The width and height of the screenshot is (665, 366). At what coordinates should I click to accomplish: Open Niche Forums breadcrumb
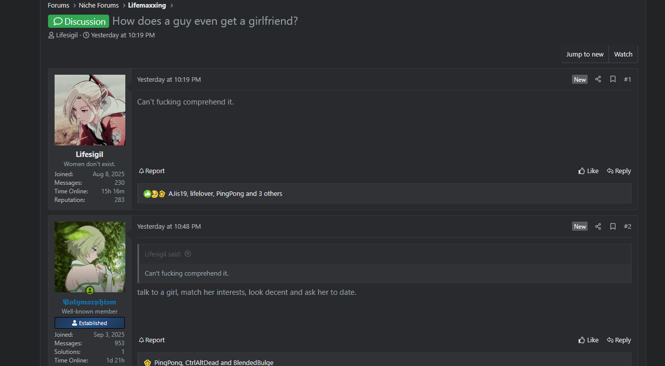coord(99,6)
